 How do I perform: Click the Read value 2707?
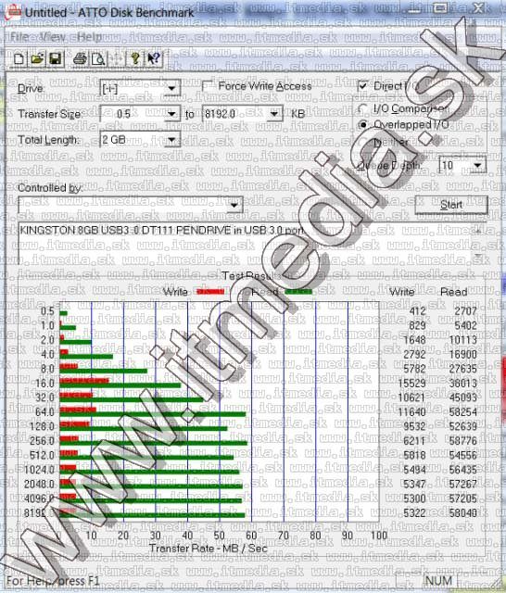click(x=465, y=311)
